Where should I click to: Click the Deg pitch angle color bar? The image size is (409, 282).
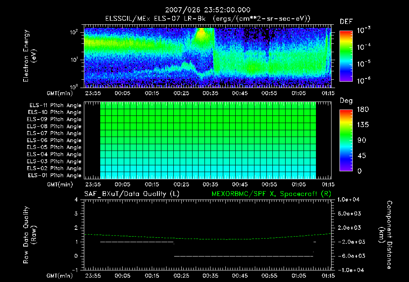[x=346, y=140]
